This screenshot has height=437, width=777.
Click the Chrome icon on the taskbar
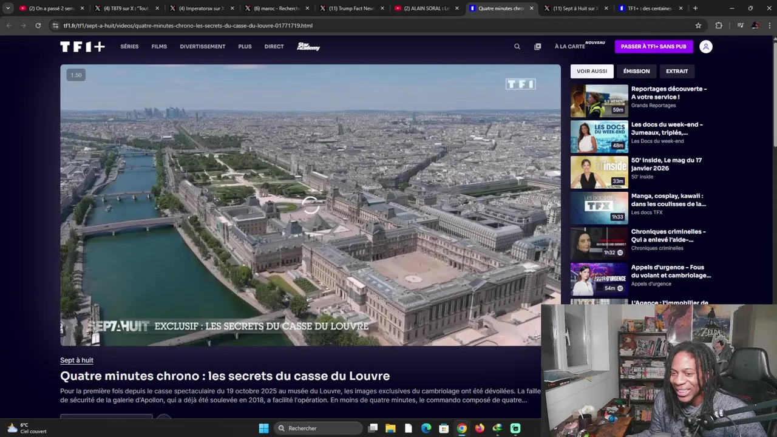[x=462, y=428]
